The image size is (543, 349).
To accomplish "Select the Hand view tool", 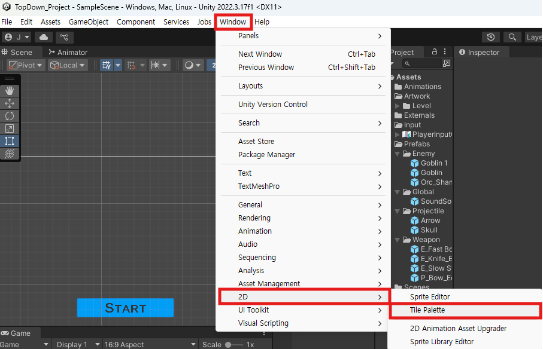I will [x=10, y=90].
